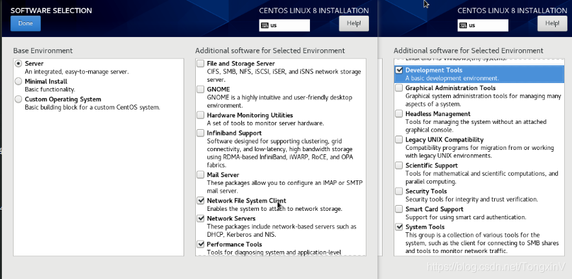Uncheck the Development Tools checkbox
This screenshot has height=279, width=572.
point(399,70)
